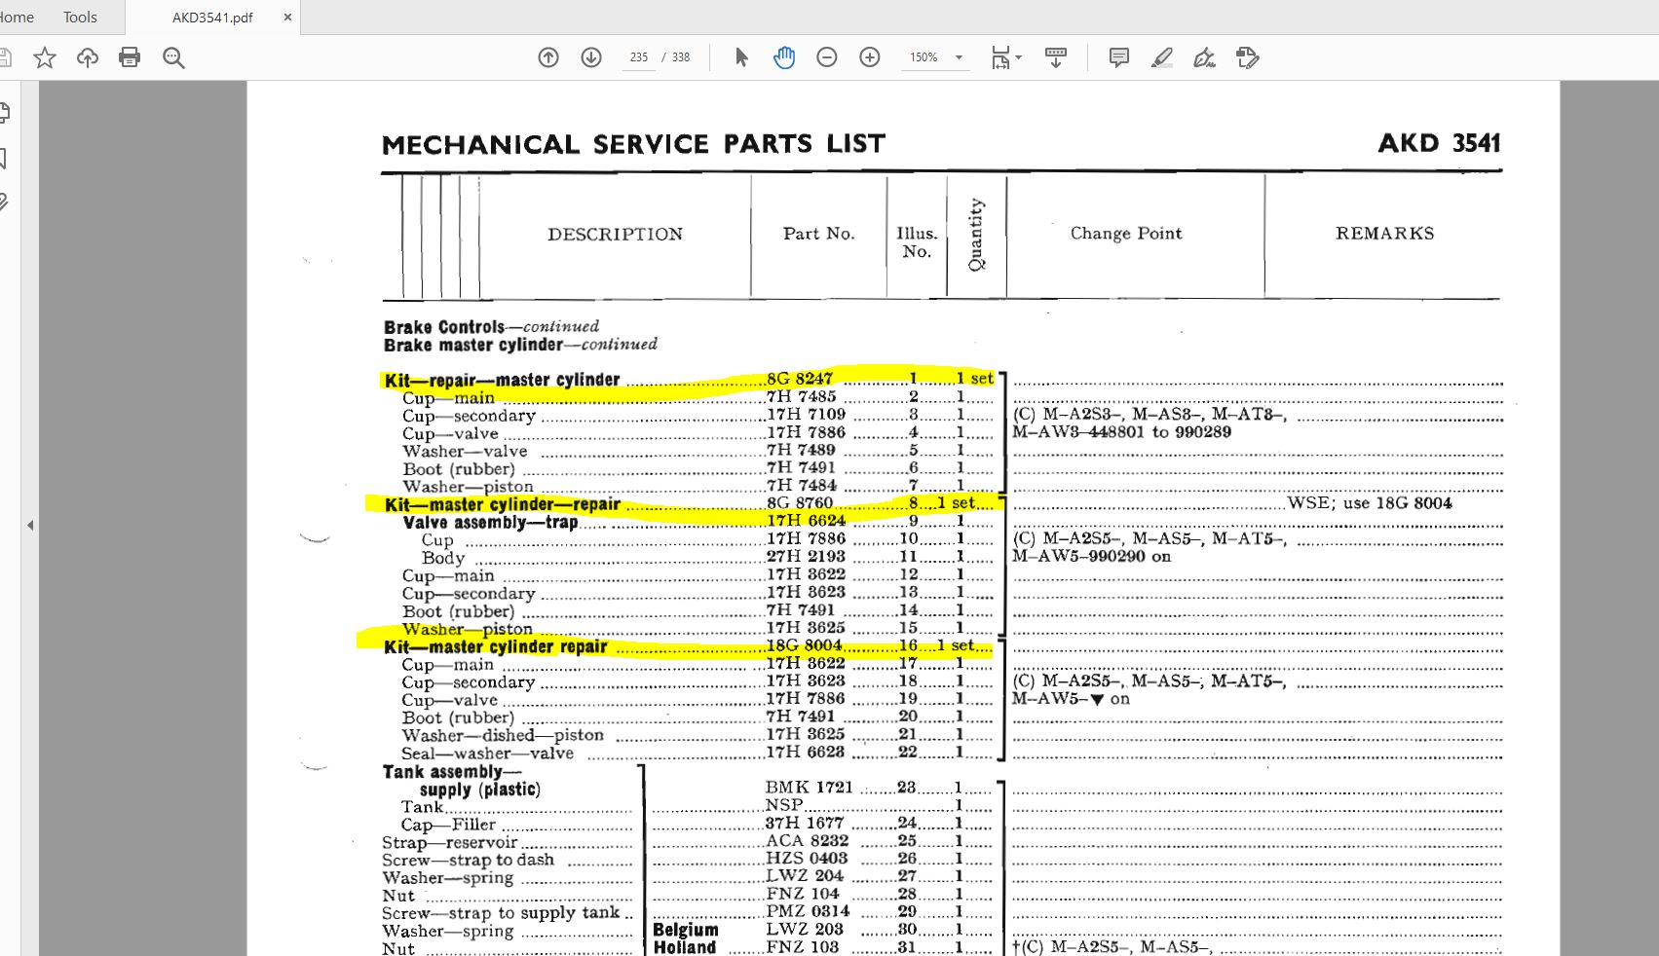Click part number ACA 8232
Image resolution: width=1659 pixels, height=956 pixels.
807,840
